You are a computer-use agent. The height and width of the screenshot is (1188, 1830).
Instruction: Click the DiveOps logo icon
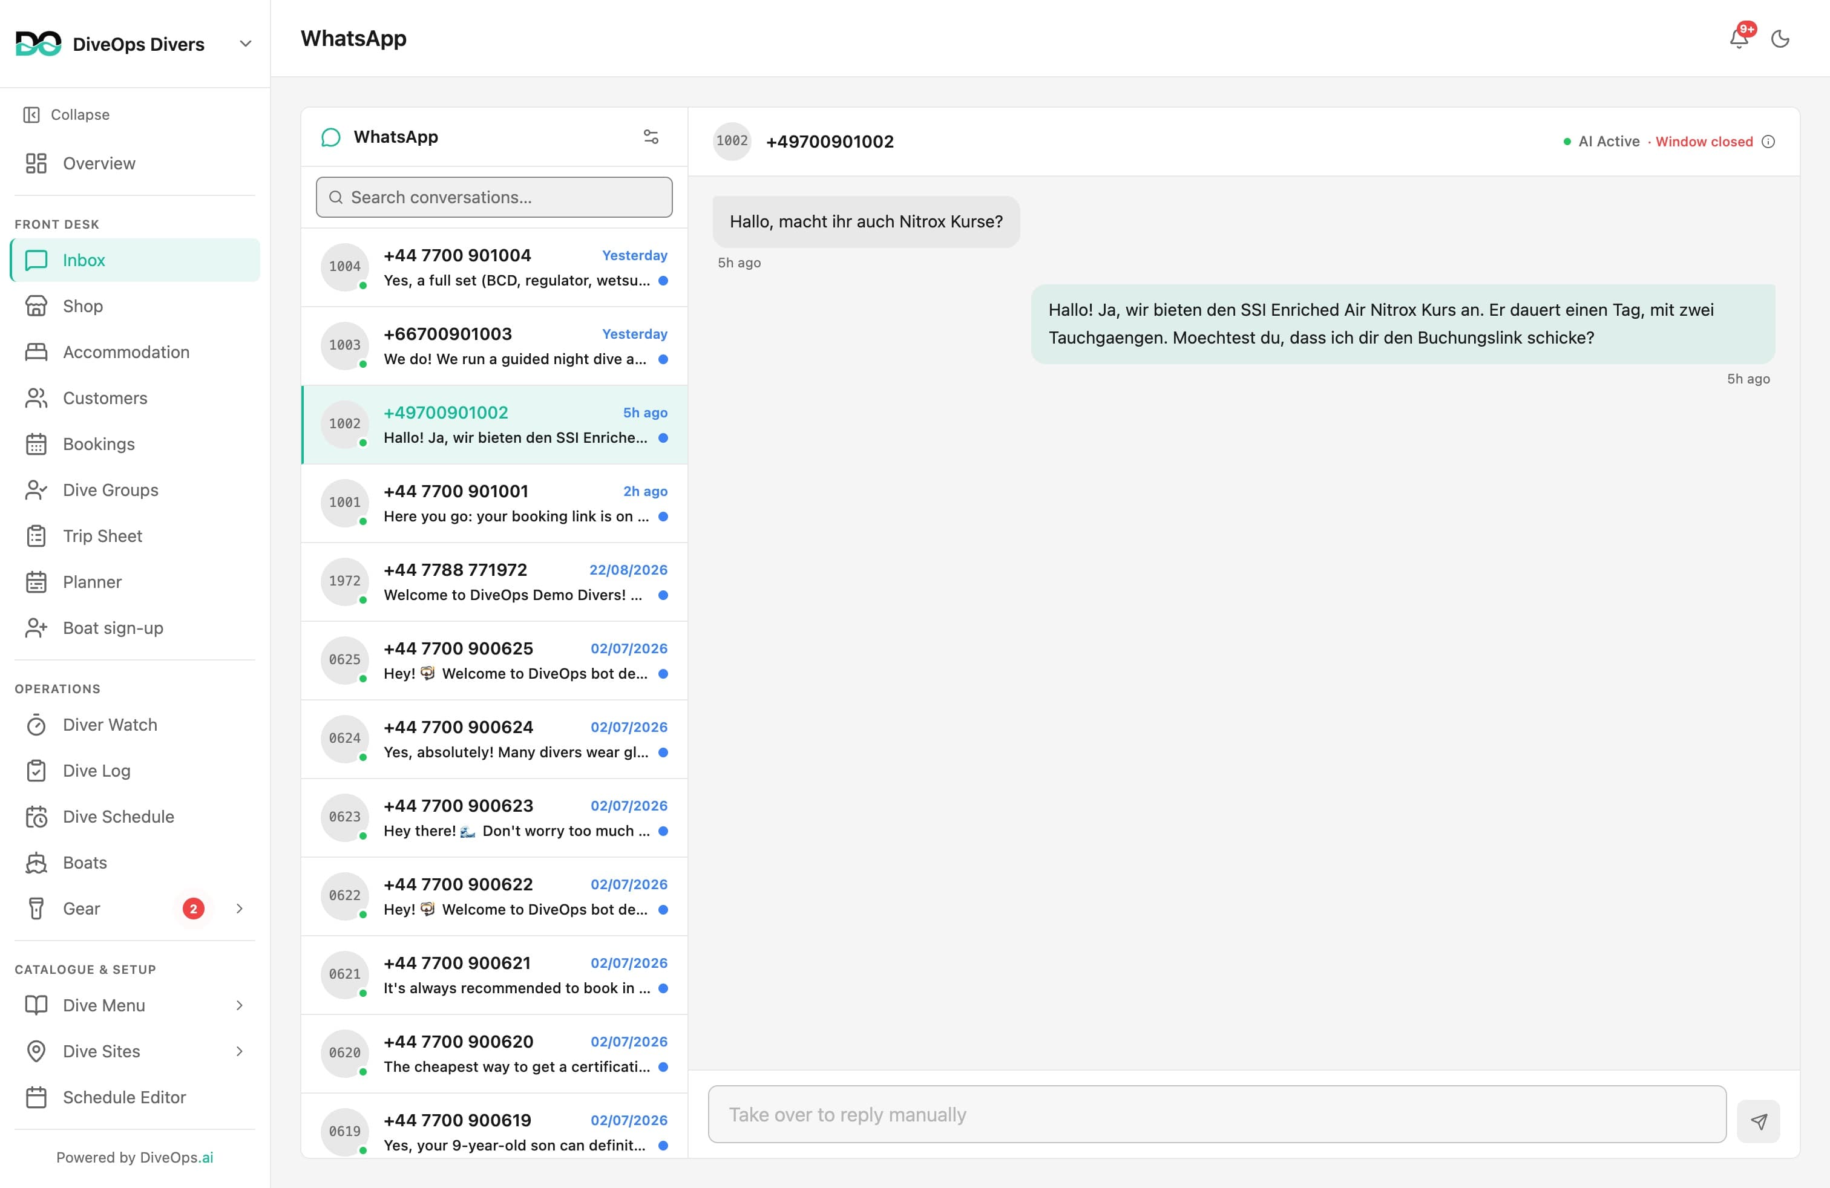(38, 44)
